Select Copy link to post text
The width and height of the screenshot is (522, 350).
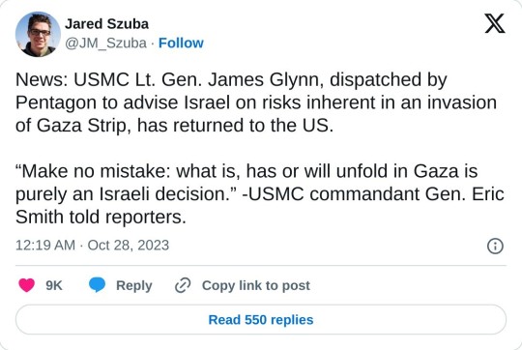(x=255, y=285)
